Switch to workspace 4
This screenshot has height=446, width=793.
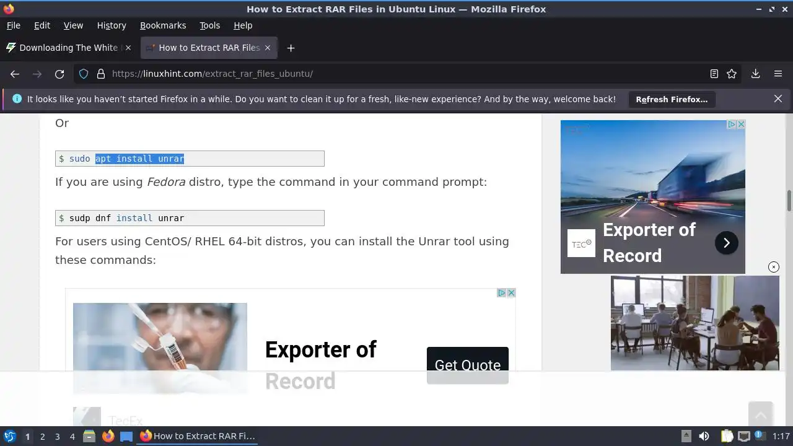(x=72, y=437)
